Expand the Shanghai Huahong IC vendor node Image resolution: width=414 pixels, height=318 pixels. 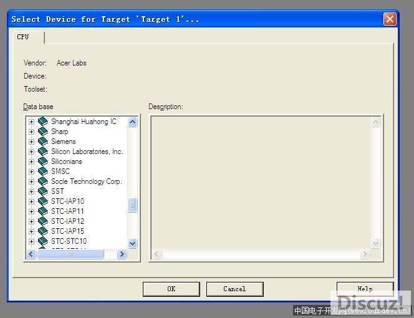(31, 122)
